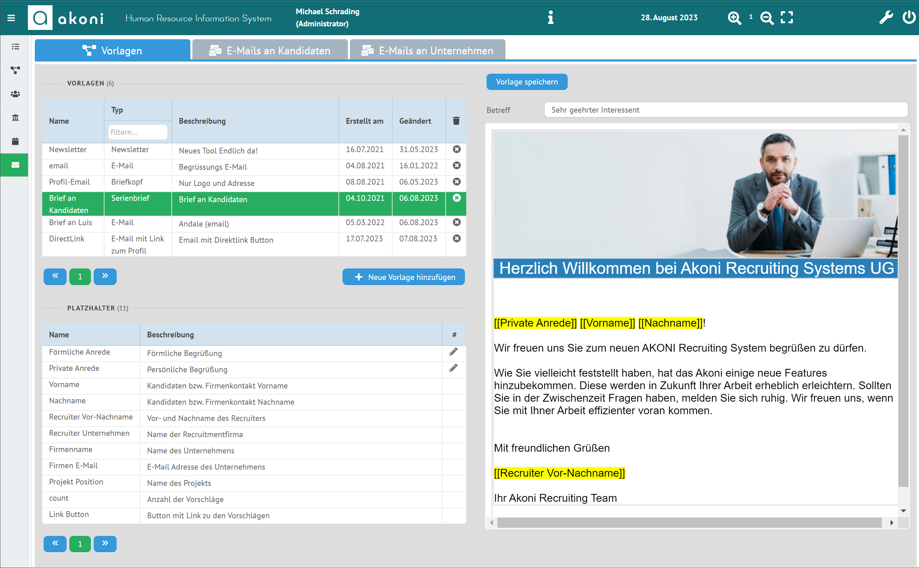Save the current Vorlage template
919x568 pixels.
coord(526,82)
